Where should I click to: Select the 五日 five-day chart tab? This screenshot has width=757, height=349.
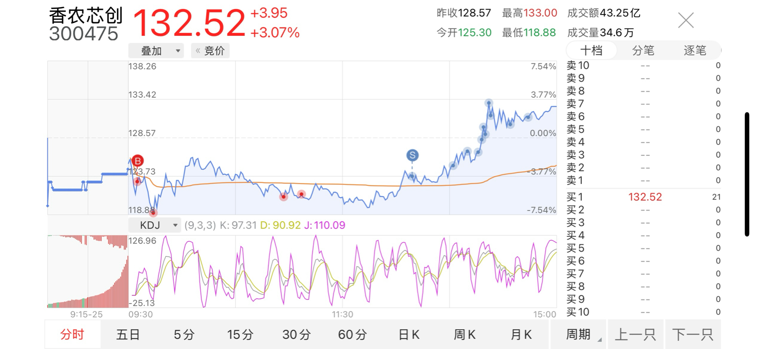click(x=128, y=334)
